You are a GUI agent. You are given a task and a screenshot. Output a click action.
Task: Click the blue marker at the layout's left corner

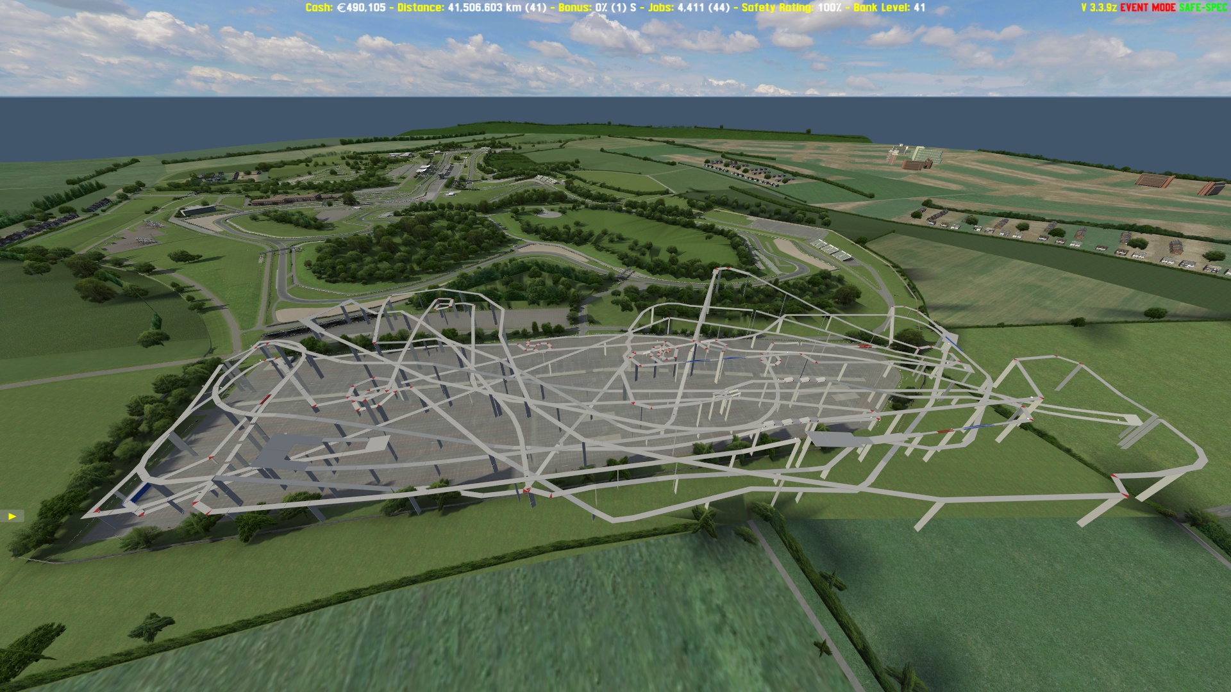(x=140, y=492)
